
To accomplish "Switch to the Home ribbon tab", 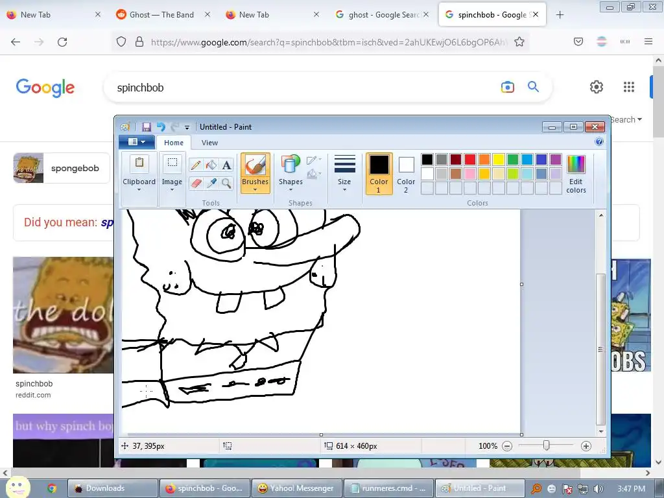I will (x=174, y=143).
